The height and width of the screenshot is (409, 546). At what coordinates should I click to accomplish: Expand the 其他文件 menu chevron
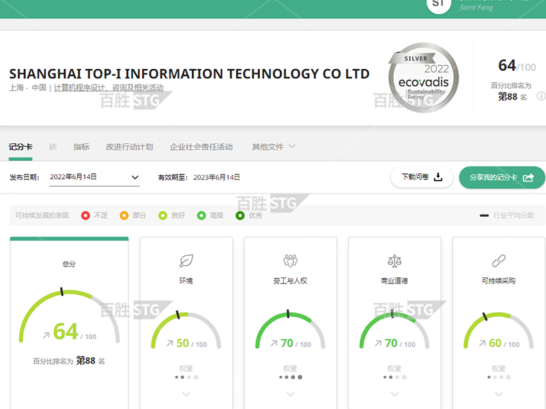point(292,147)
